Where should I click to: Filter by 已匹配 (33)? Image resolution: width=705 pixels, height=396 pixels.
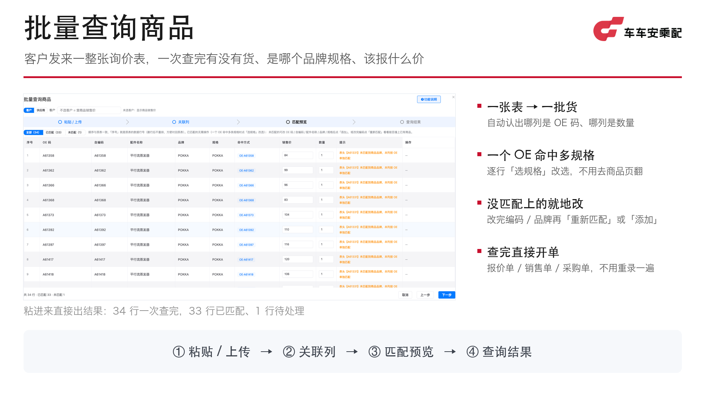pyautogui.click(x=54, y=132)
